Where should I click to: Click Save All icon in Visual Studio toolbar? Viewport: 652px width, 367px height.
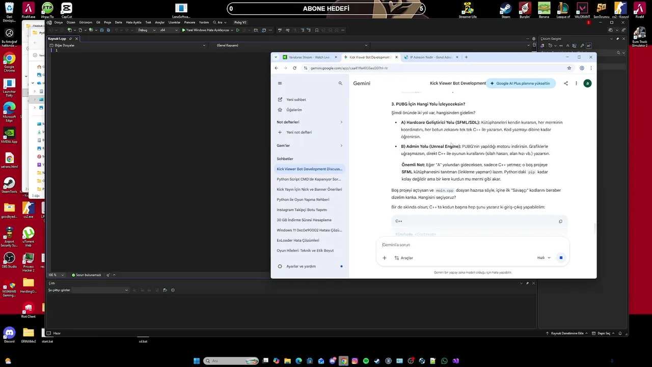(108, 30)
